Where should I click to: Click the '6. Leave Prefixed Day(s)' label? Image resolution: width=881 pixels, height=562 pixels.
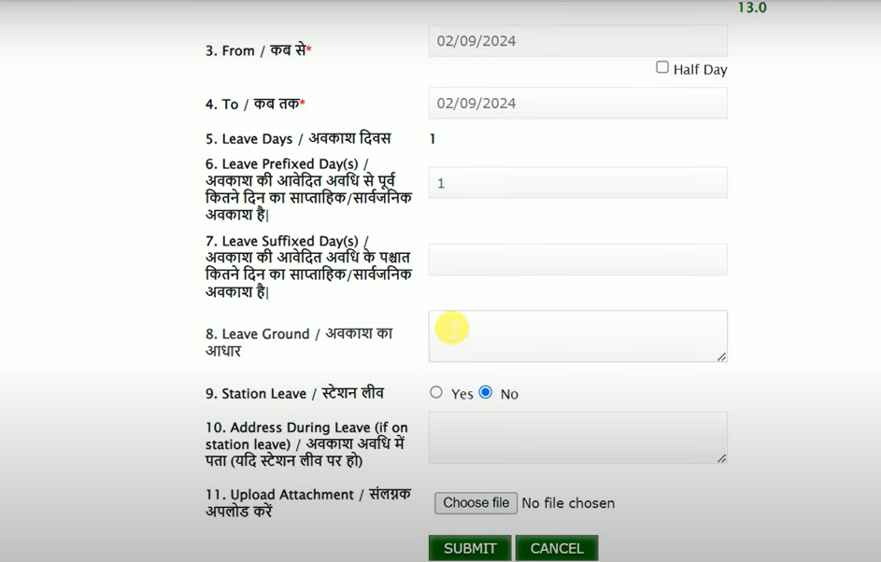coord(308,190)
